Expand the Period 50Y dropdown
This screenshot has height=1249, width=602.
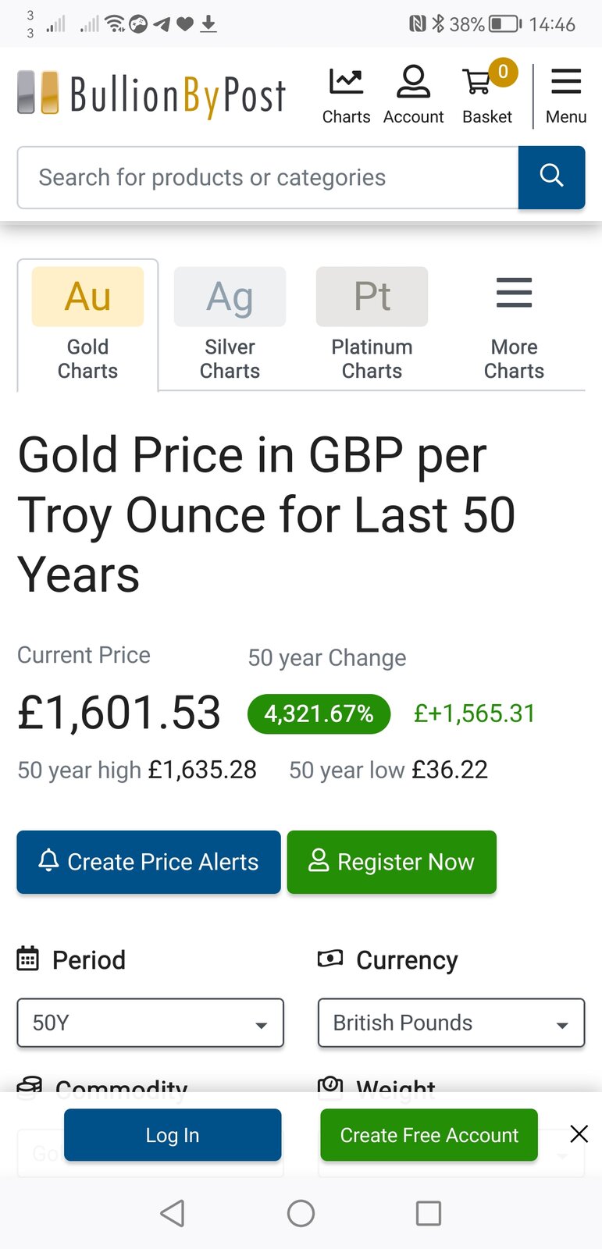[x=150, y=1023]
